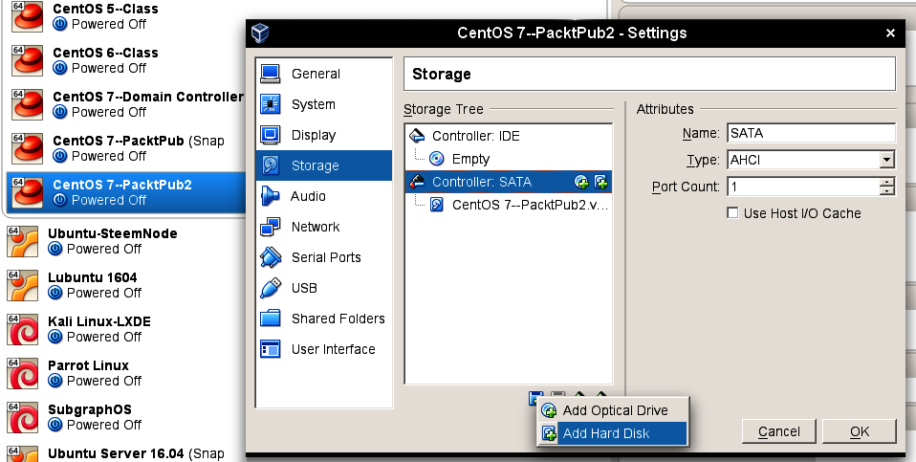This screenshot has width=916, height=462.
Task: Enable Use Host I/O Cache checkbox
Action: (x=733, y=213)
